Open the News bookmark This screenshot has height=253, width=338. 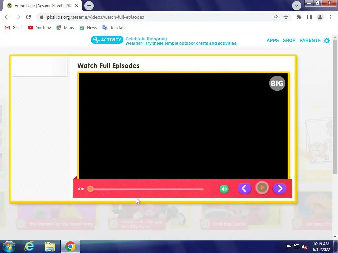(88, 28)
